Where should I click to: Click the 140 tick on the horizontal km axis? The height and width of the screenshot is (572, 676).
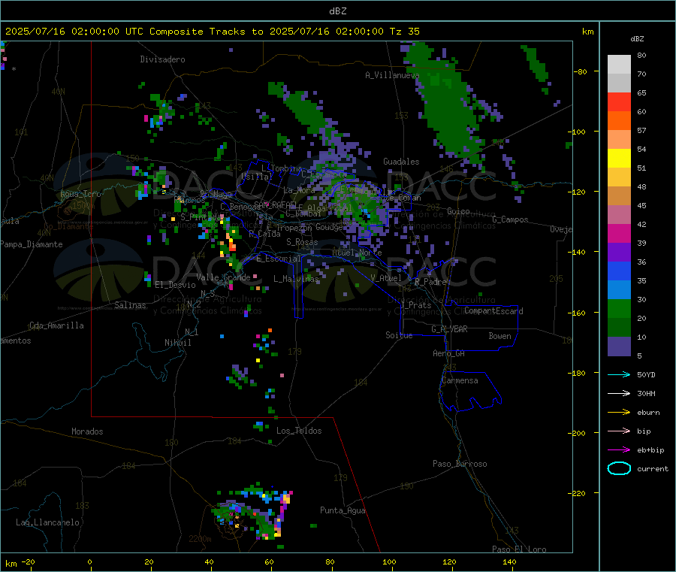(509, 561)
